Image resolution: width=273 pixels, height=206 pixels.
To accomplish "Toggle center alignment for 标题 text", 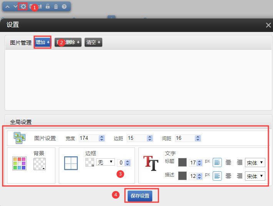I will [x=228, y=163].
